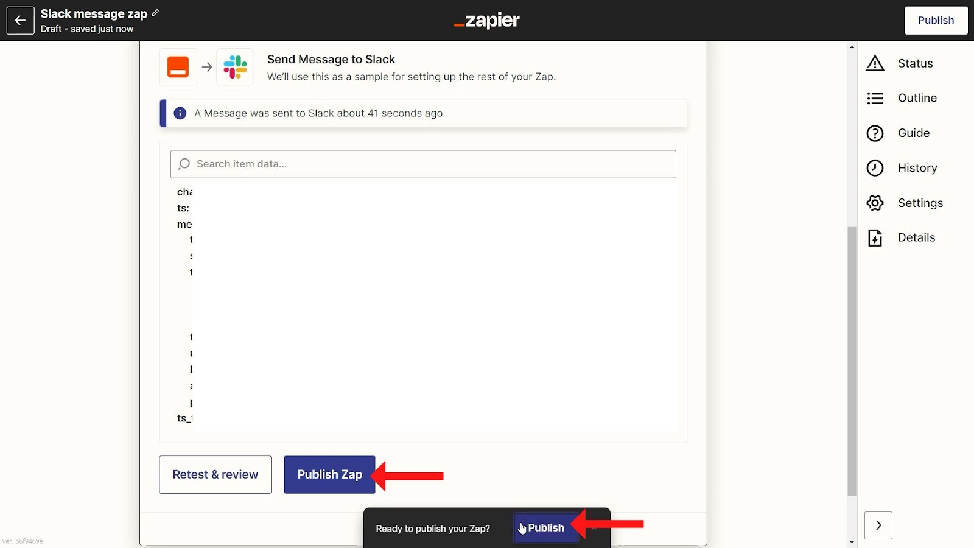Click the Publish Zap button
The width and height of the screenshot is (974, 548).
coord(329,474)
